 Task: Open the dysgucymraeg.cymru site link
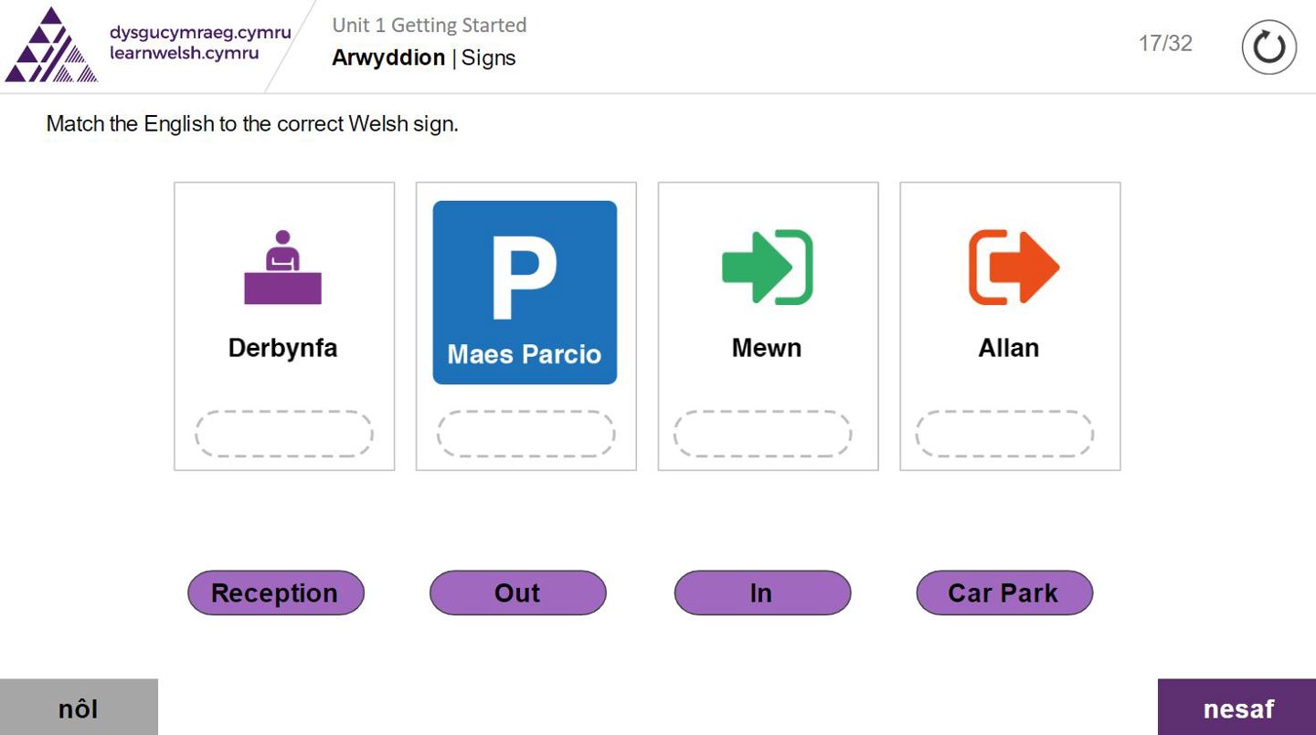point(199,33)
